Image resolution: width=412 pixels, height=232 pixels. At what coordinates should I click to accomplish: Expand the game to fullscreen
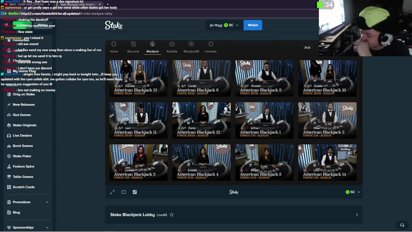tap(112, 192)
